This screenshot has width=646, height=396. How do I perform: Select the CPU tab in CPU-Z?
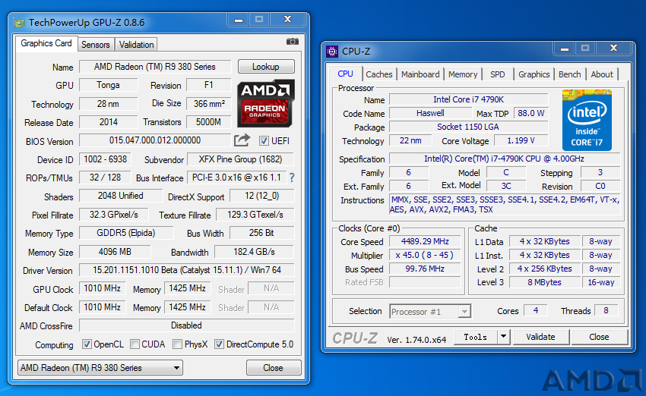tap(345, 74)
